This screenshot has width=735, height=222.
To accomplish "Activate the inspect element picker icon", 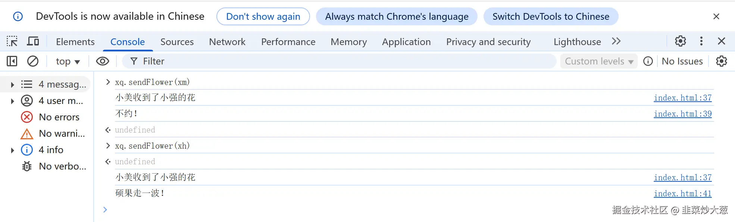I will 12,41.
